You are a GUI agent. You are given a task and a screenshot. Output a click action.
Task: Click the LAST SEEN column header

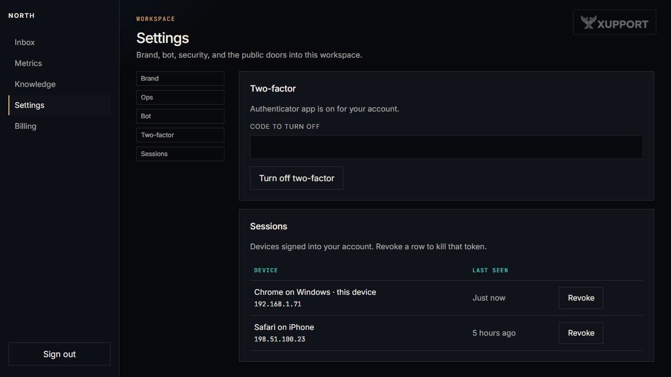(x=490, y=270)
